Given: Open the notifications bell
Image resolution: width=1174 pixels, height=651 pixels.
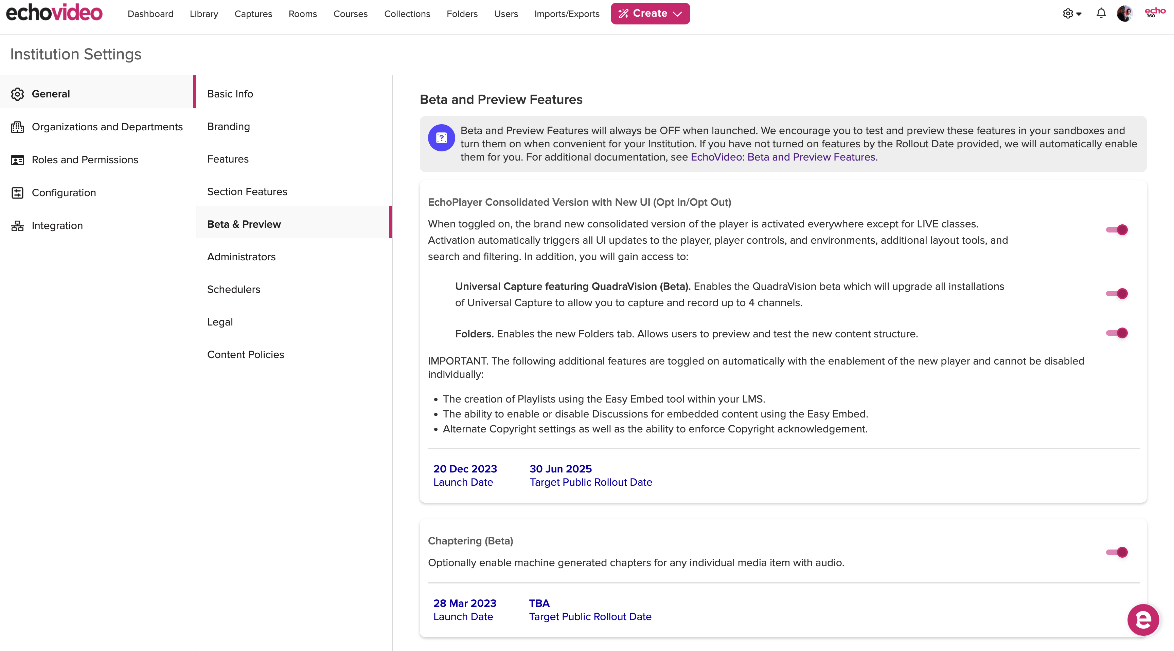Looking at the screenshot, I should pyautogui.click(x=1101, y=14).
